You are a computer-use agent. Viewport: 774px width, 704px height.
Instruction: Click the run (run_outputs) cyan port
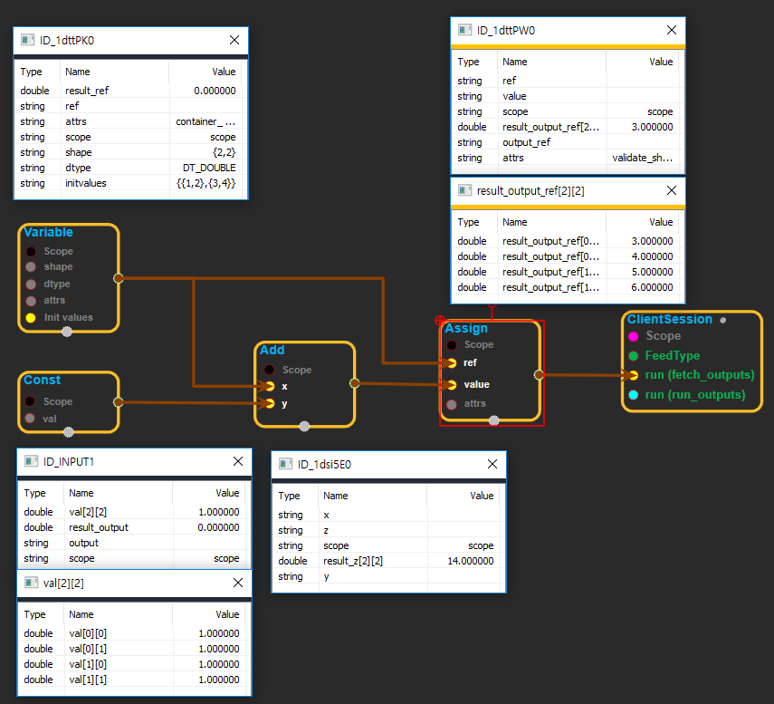pyautogui.click(x=634, y=394)
